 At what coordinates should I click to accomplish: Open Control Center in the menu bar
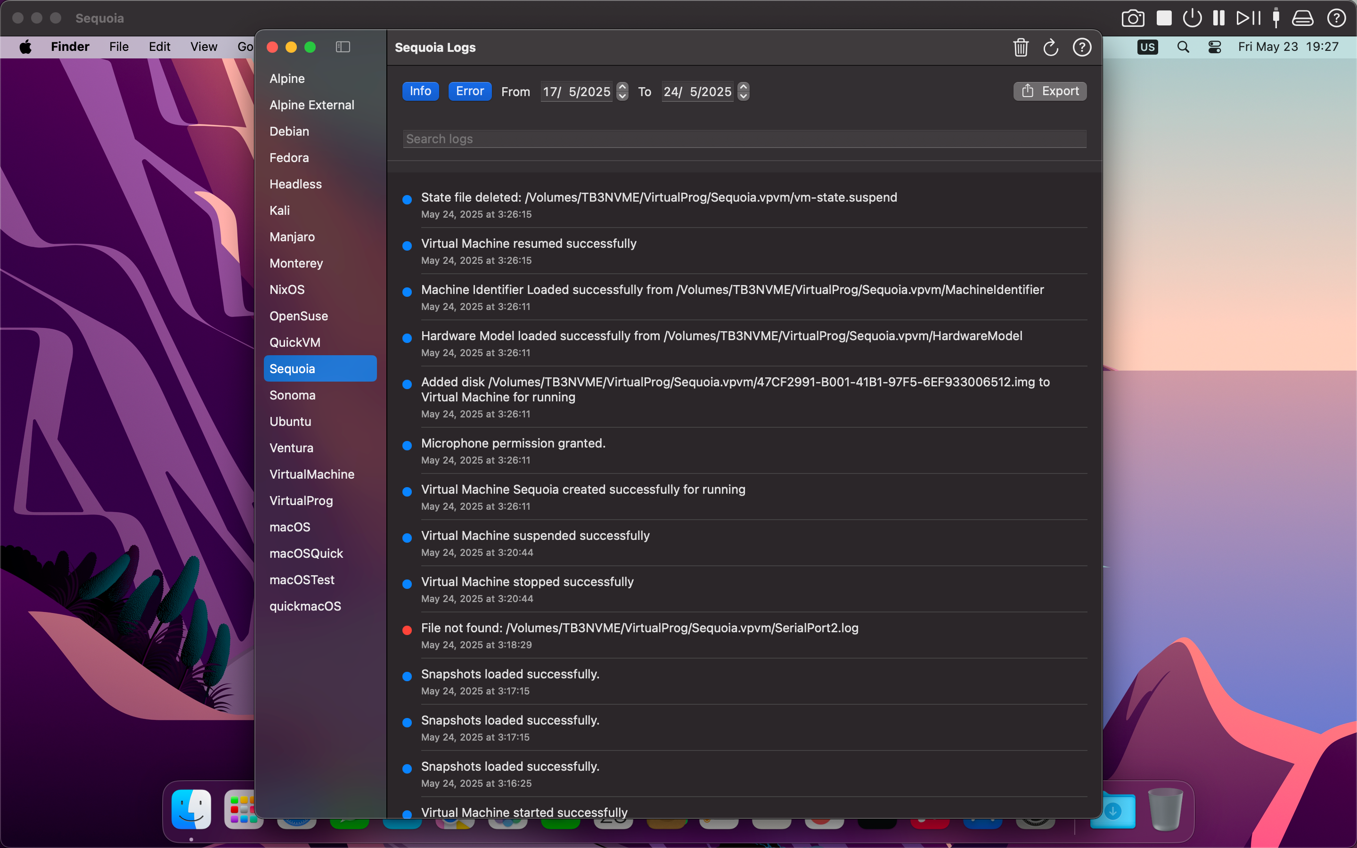[1215, 47]
